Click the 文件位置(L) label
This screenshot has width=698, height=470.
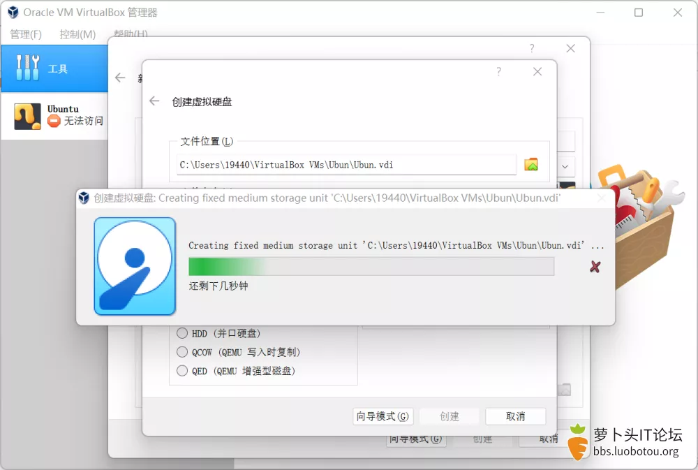coord(207,141)
